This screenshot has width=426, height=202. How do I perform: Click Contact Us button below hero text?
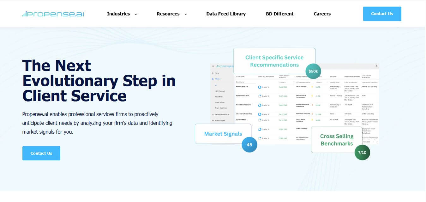(41, 153)
